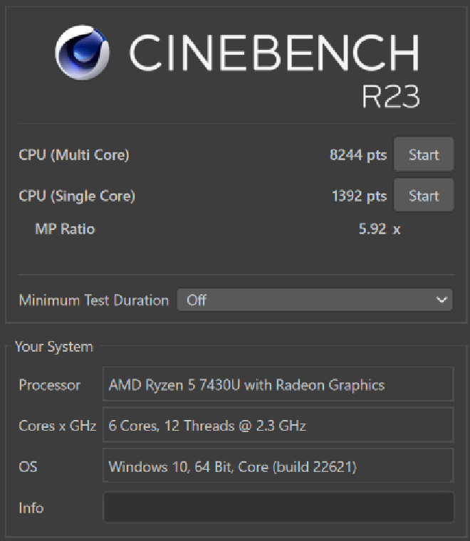Click the Info label beside the empty field
470x541 pixels.
[31, 508]
